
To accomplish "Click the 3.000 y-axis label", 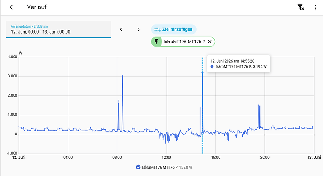I will click(x=12, y=76).
